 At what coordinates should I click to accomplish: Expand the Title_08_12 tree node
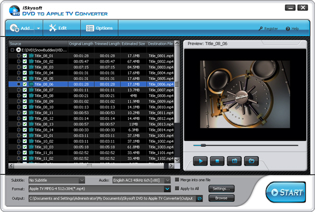pos(19,118)
